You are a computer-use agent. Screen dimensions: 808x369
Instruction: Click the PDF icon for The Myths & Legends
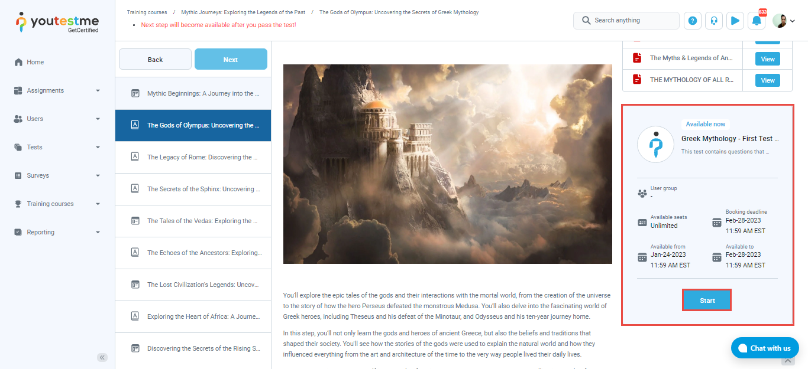637,58
